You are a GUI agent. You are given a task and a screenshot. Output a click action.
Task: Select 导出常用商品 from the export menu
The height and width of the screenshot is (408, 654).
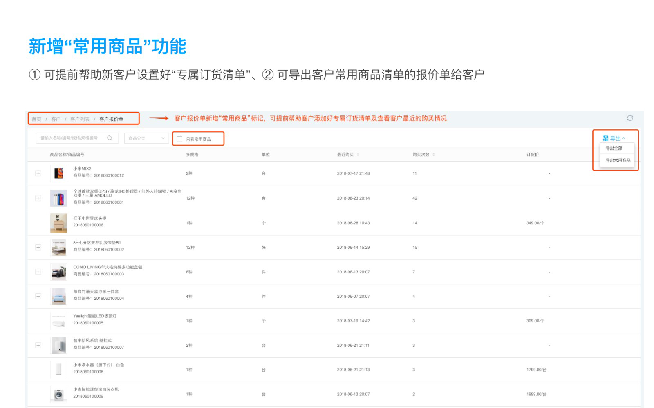[x=618, y=160]
